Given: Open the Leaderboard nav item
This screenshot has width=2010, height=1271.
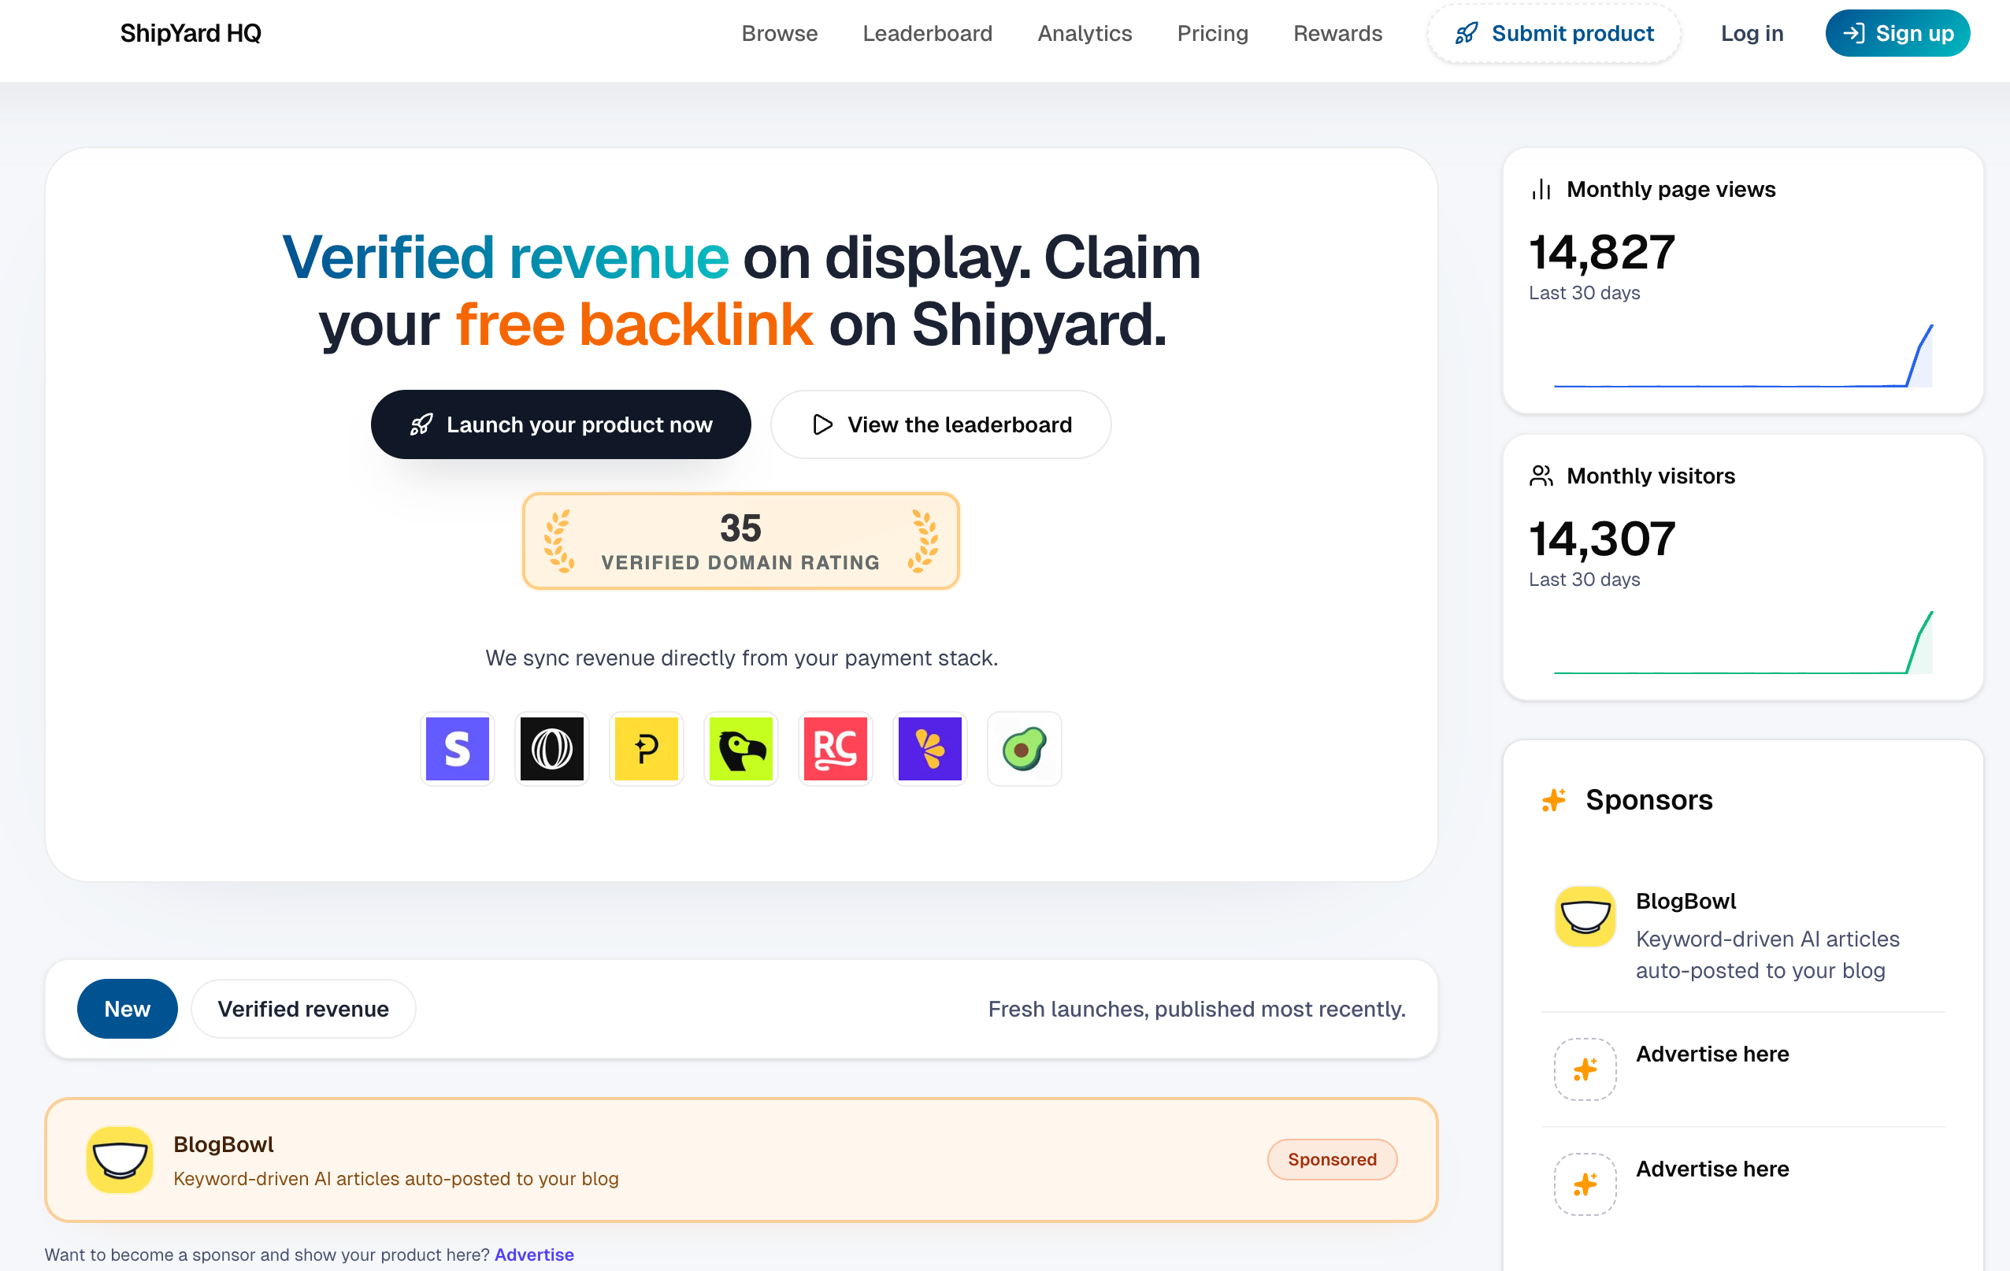Looking at the screenshot, I should (x=926, y=33).
